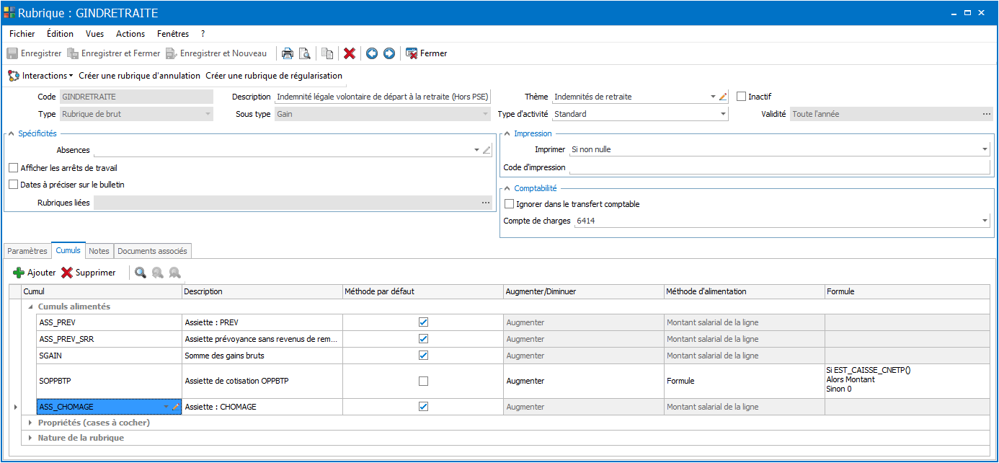Switch to the Documents associés tab
Viewport: 999px width, 463px height.
click(152, 251)
